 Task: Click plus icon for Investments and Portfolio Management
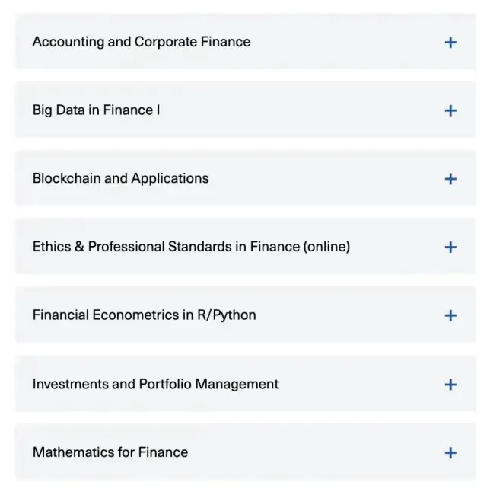(x=450, y=384)
